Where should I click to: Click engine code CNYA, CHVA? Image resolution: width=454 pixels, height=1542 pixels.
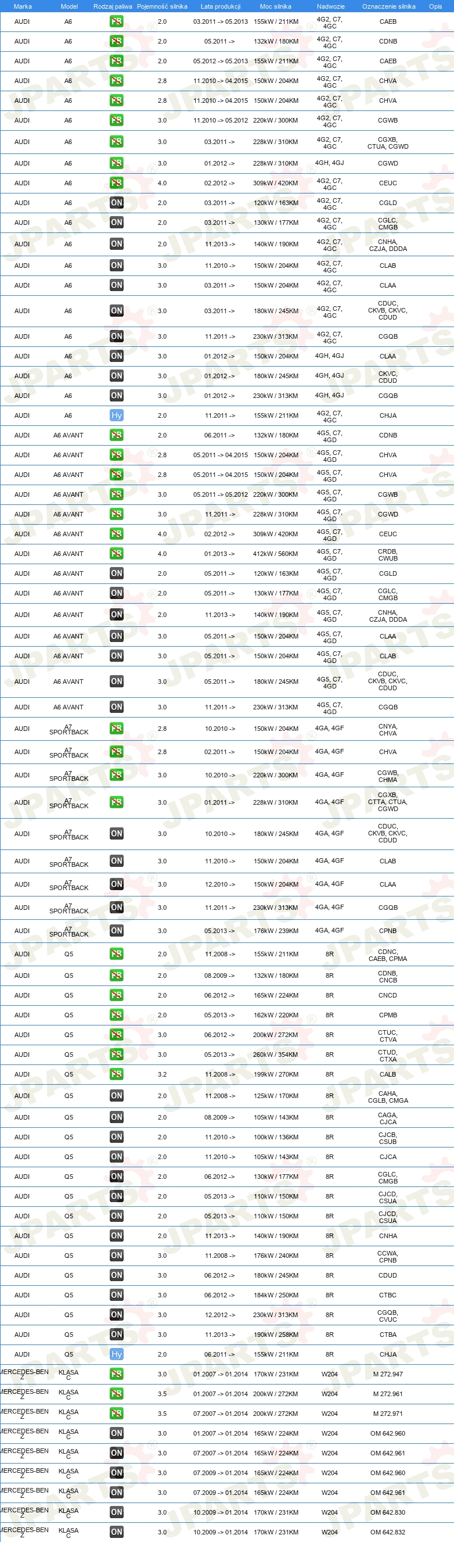coord(388,730)
